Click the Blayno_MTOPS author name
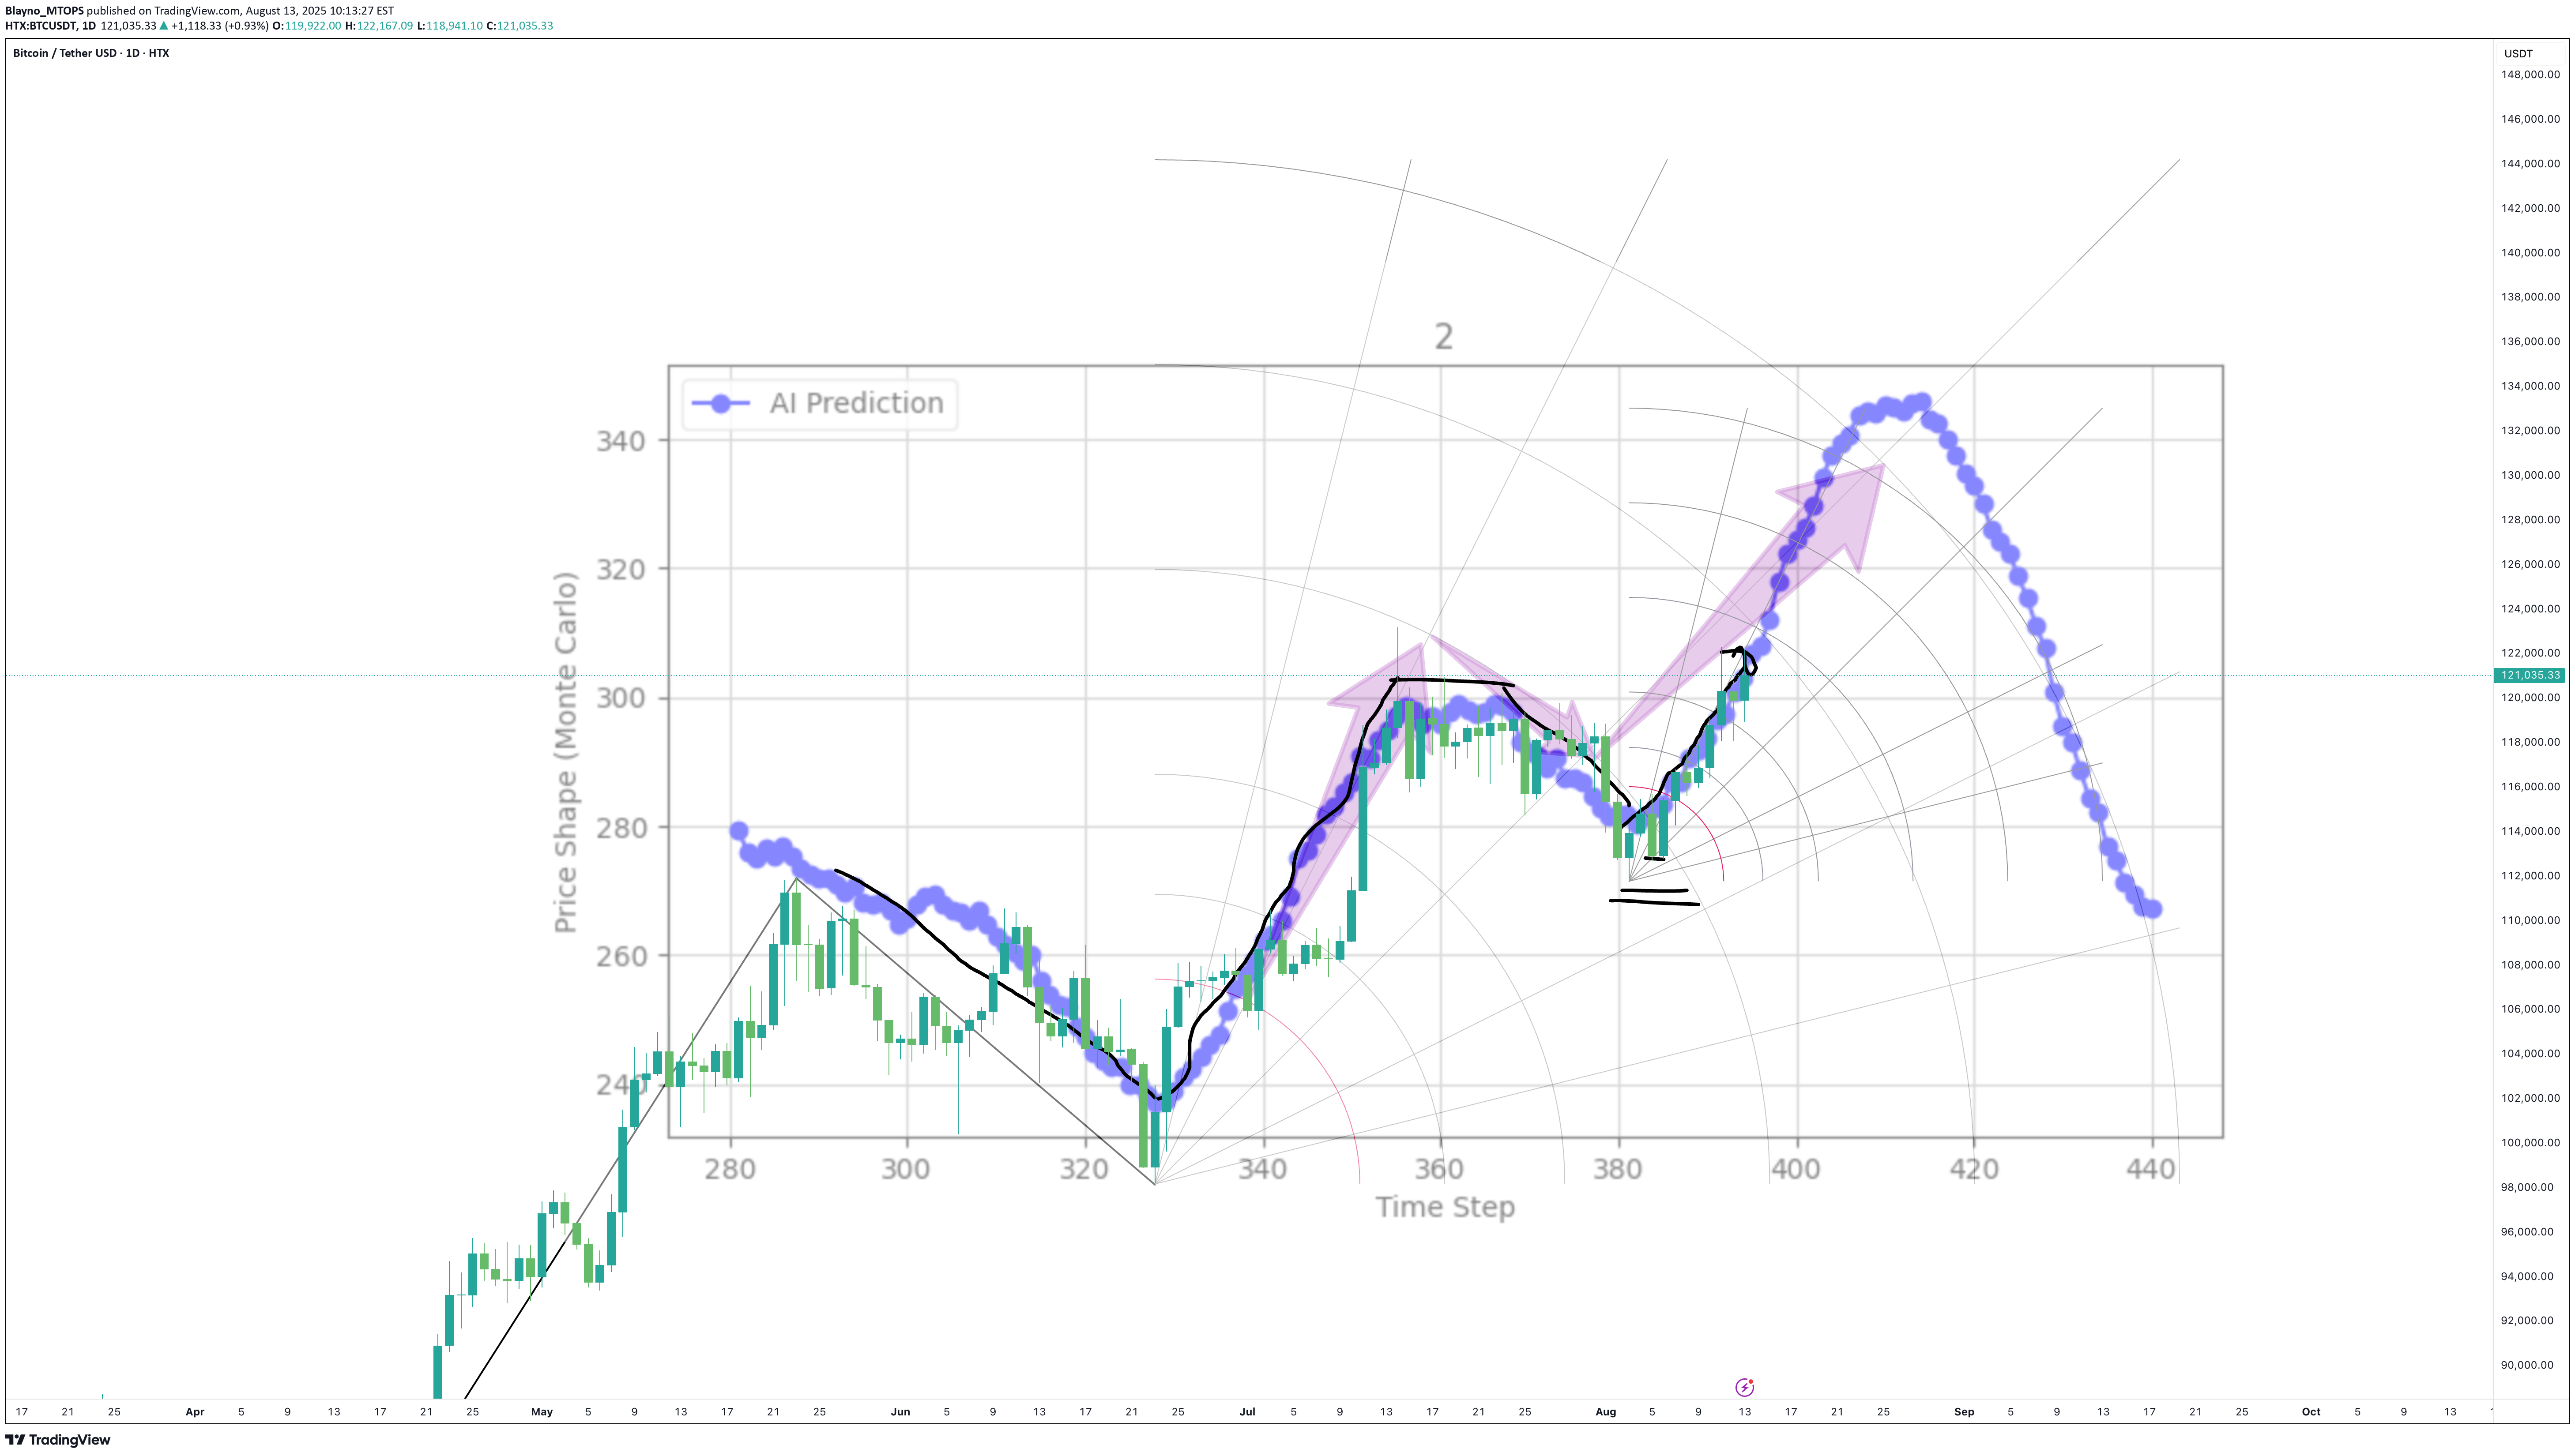The image size is (2575, 1456). click(44, 11)
